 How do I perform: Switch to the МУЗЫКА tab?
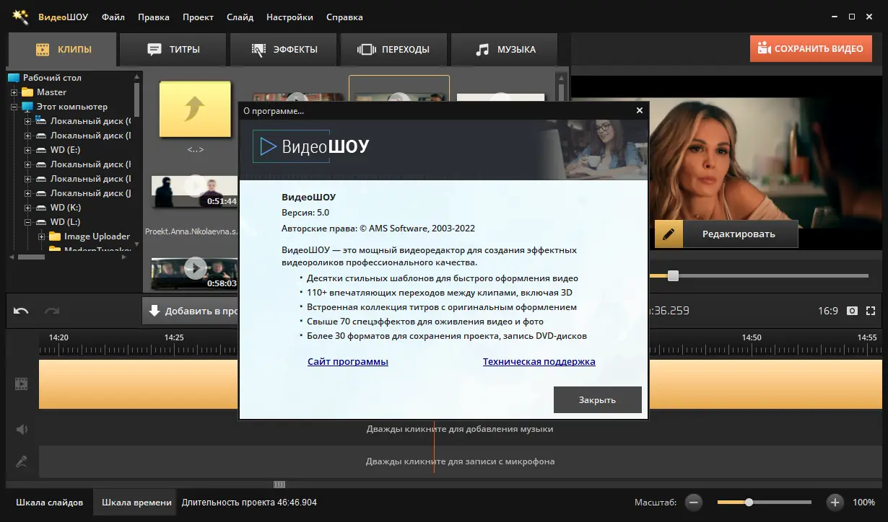[x=505, y=50]
